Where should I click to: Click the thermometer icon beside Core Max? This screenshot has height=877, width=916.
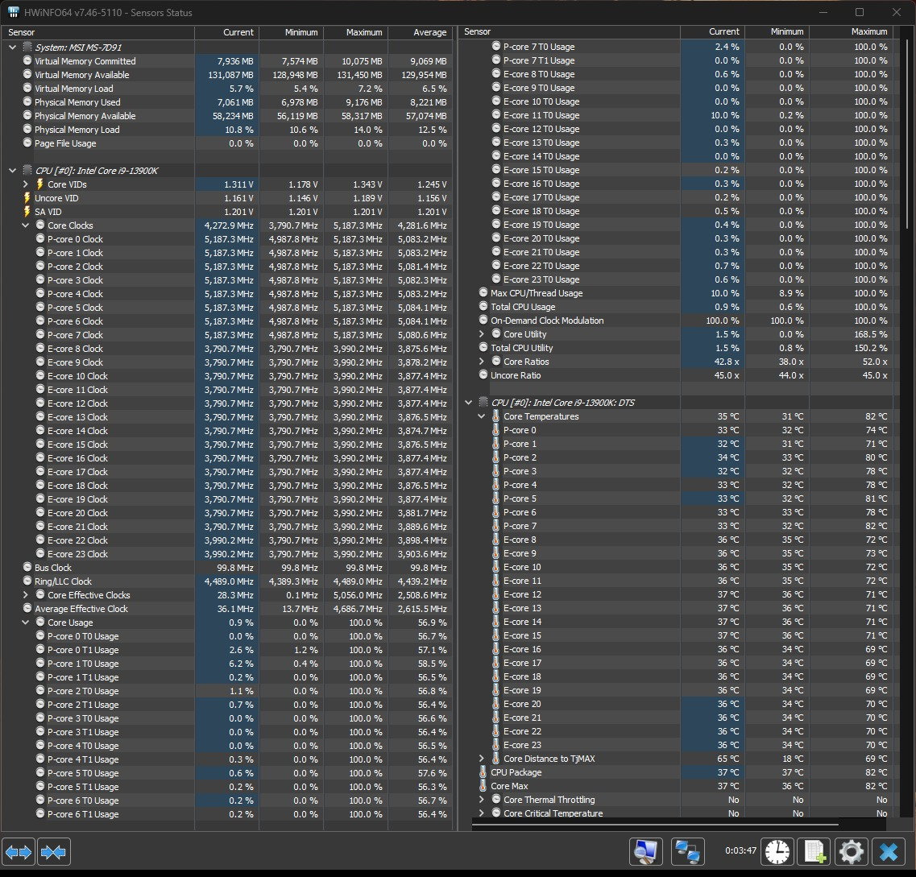[x=483, y=786]
